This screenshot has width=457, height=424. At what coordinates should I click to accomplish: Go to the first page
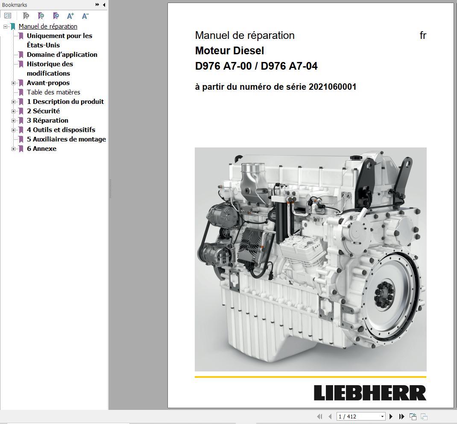tap(320, 416)
